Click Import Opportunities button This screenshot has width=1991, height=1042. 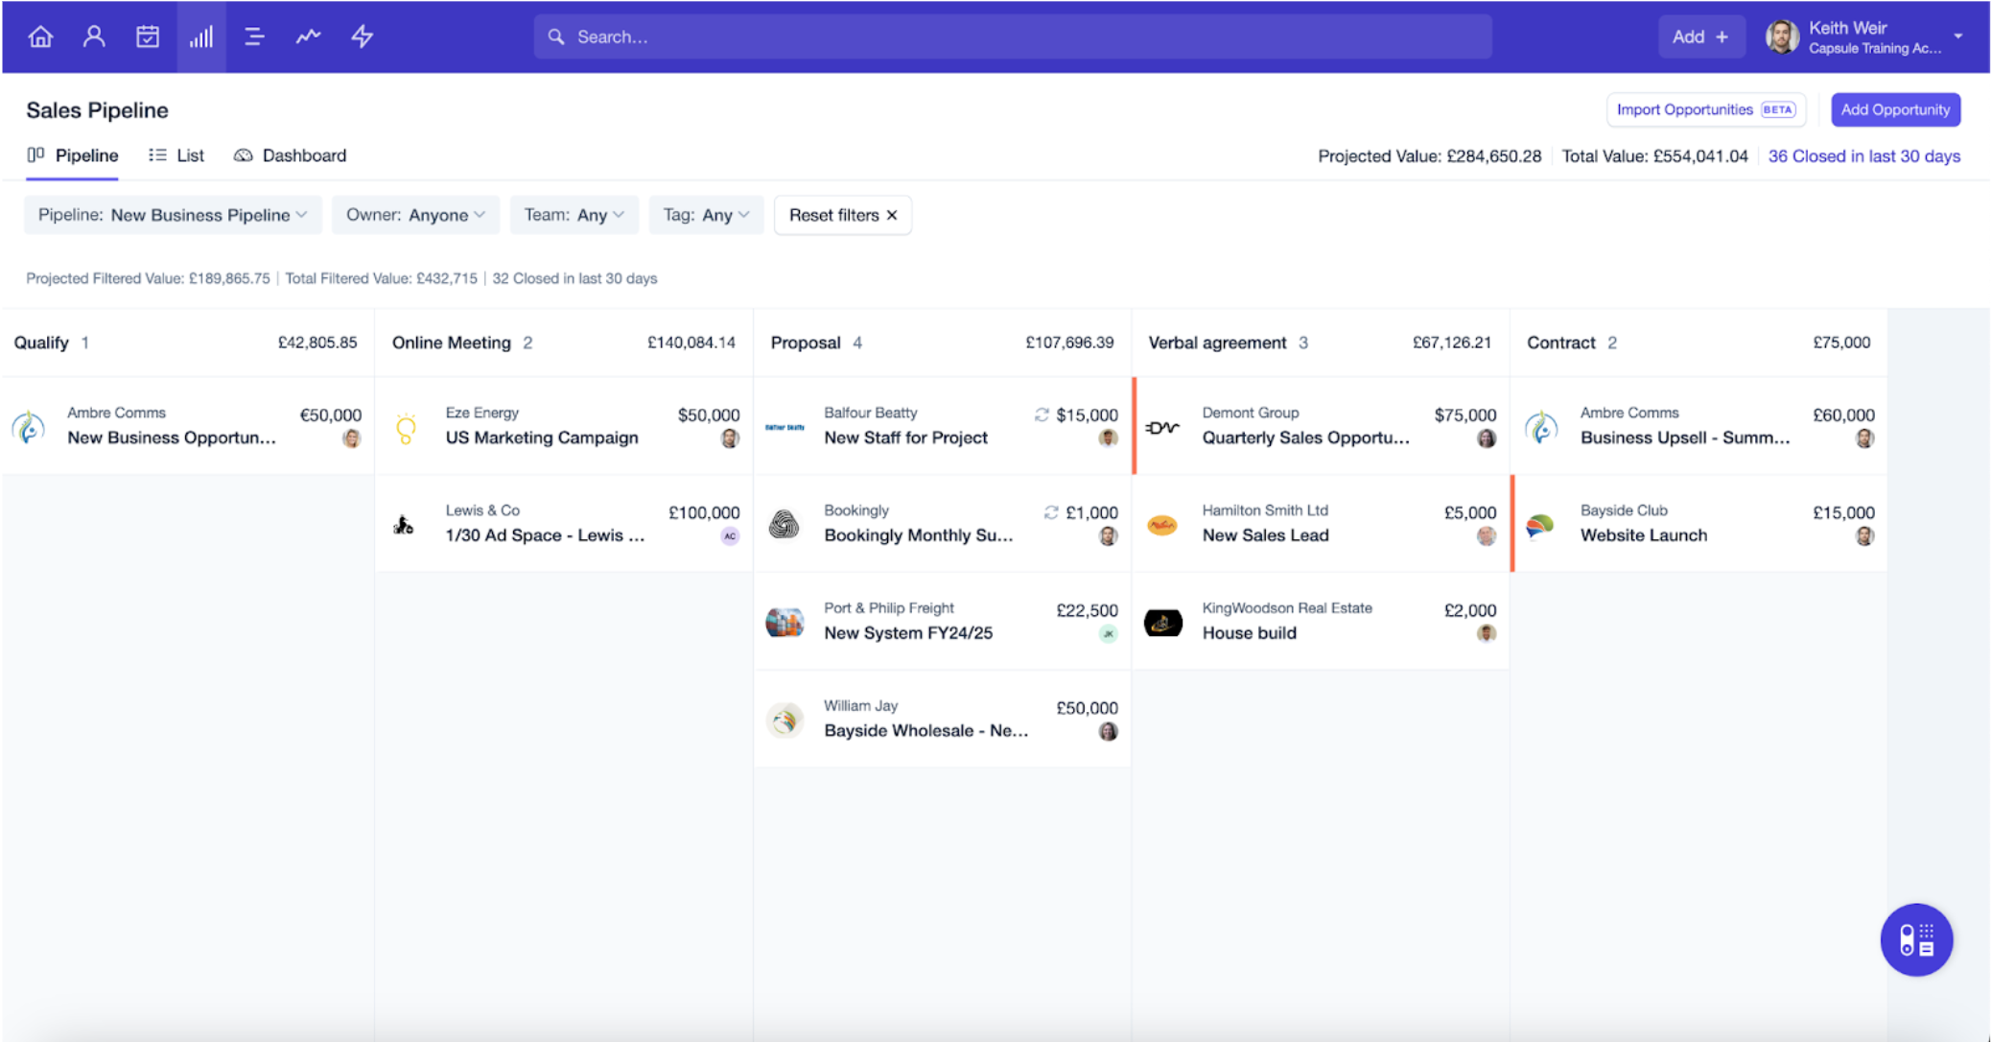[x=1705, y=109]
